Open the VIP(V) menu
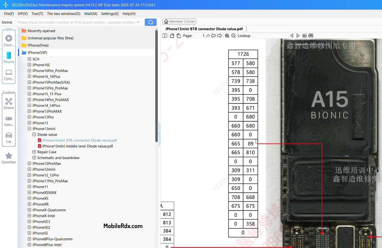 coord(22,14)
